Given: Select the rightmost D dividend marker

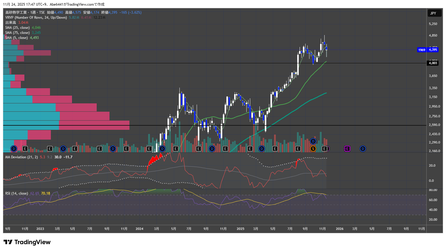Looking at the screenshot, I should coord(363,149).
